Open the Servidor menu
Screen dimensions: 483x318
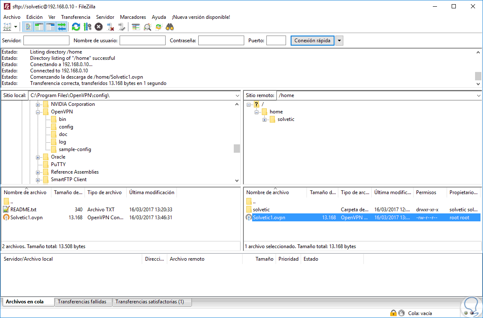105,17
